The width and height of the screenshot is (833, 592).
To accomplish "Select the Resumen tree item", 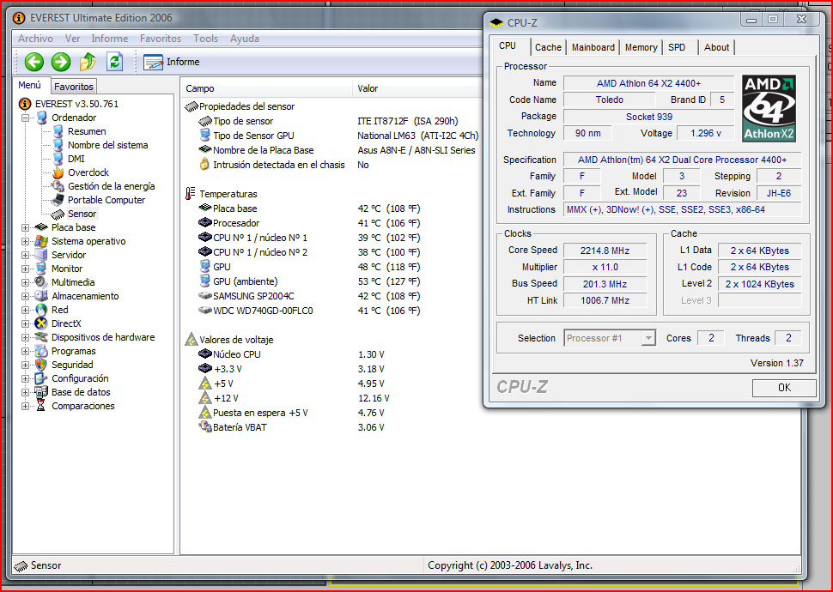I will pos(87,131).
